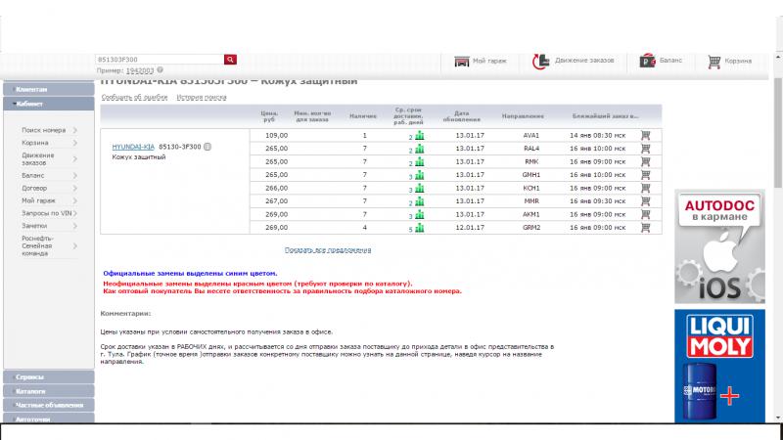The image size is (783, 440).
Task: Show delivery statistics chart for KCH1 row
Action: coord(420,188)
